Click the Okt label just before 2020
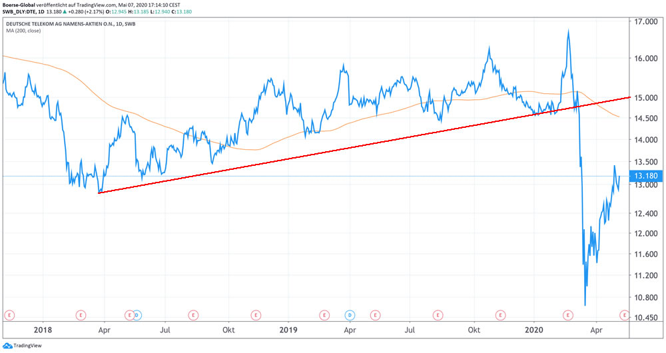This screenshot has width=666, height=353. tap(474, 330)
